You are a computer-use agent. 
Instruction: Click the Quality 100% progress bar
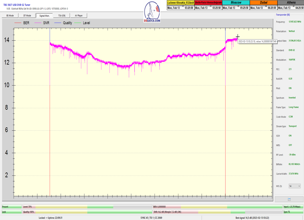pos(87,212)
